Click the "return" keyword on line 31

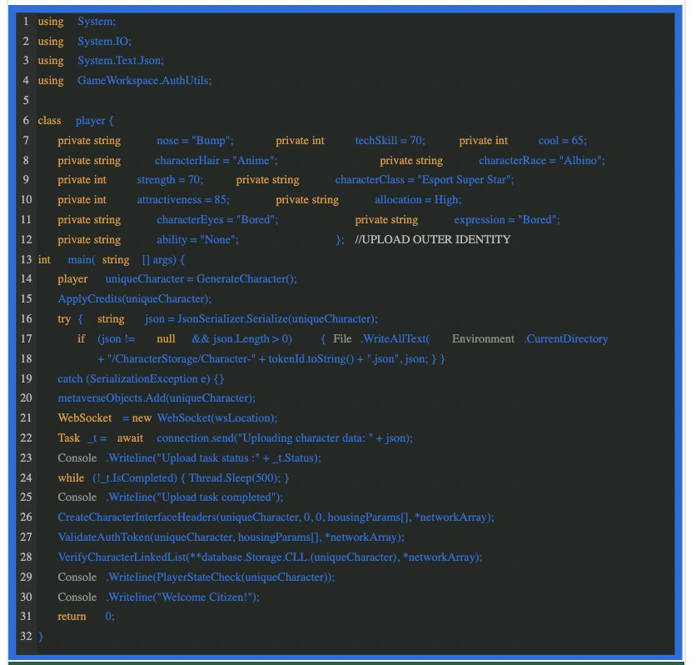click(x=72, y=616)
